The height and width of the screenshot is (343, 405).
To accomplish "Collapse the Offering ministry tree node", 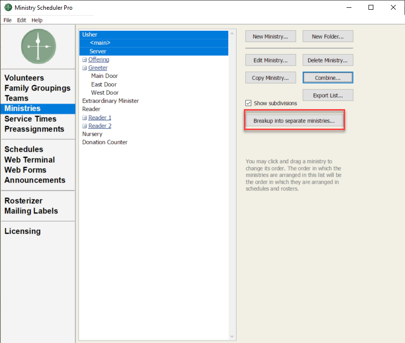I will point(85,60).
